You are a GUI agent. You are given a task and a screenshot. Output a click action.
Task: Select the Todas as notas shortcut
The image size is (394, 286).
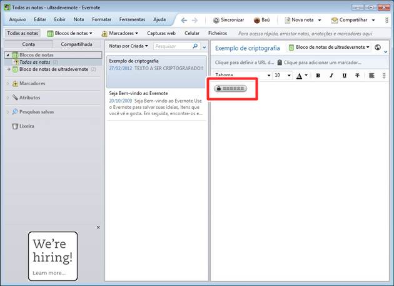23,33
